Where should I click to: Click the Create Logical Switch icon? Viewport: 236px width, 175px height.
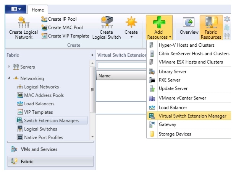[106, 21]
